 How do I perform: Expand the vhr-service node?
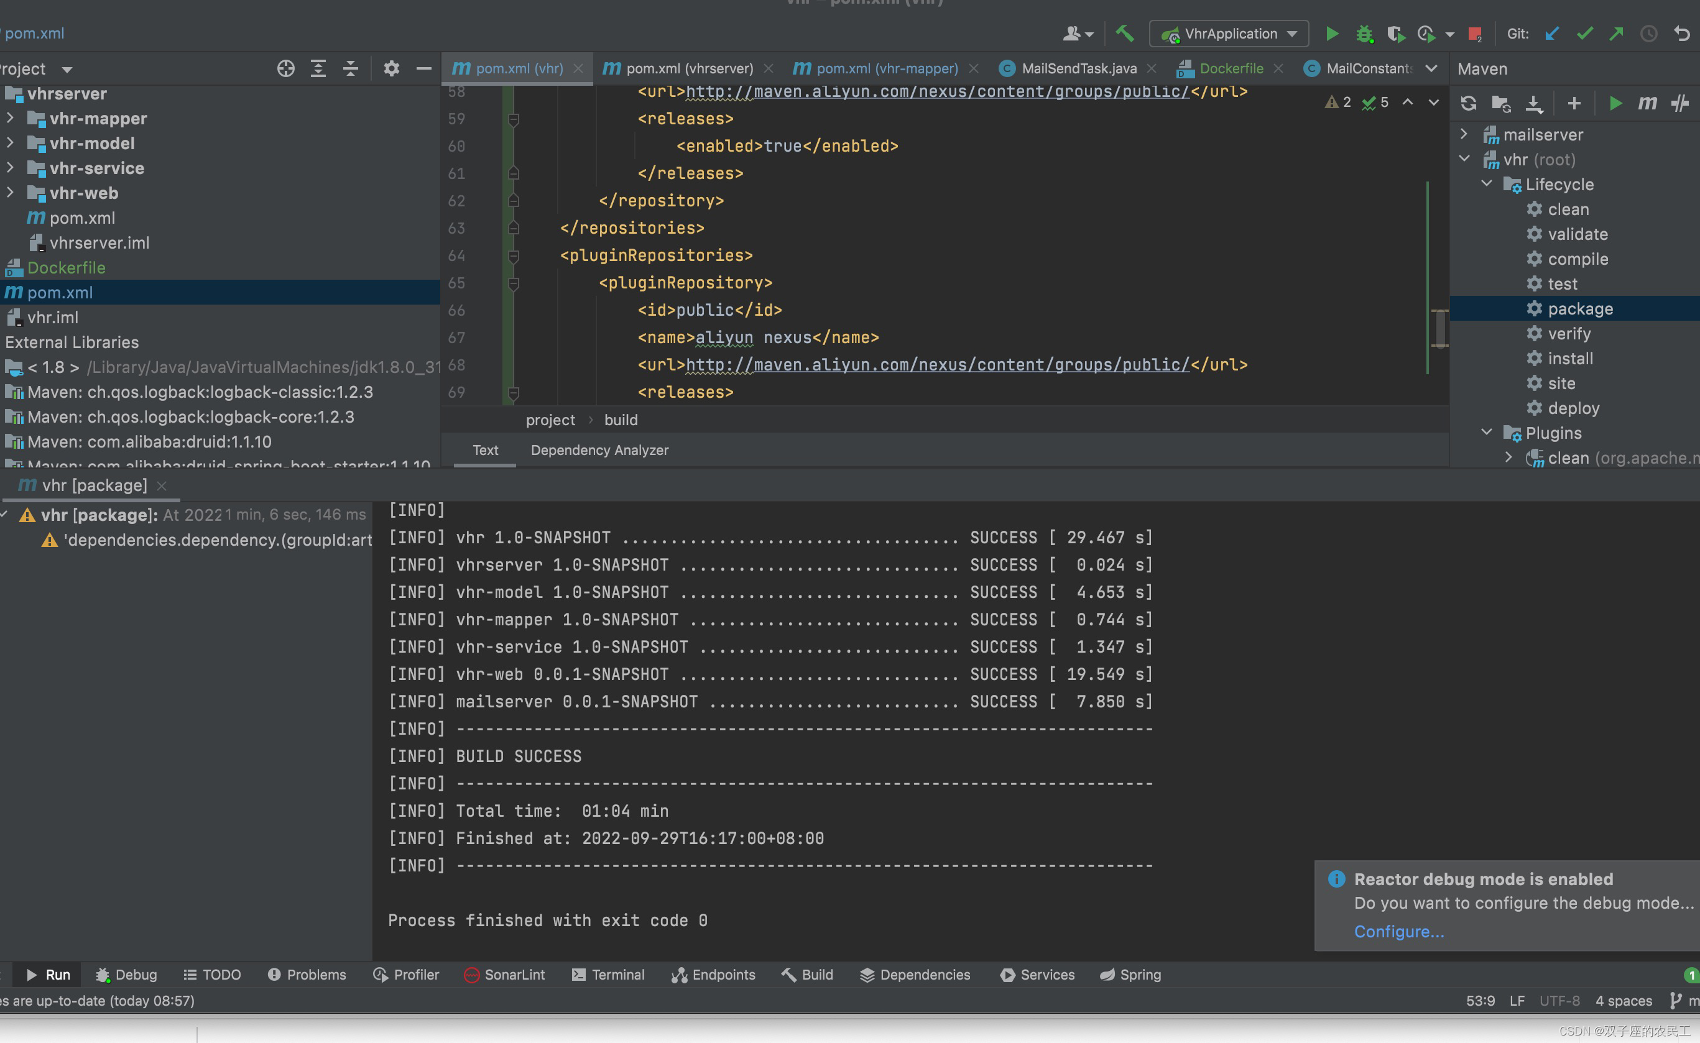[10, 168]
